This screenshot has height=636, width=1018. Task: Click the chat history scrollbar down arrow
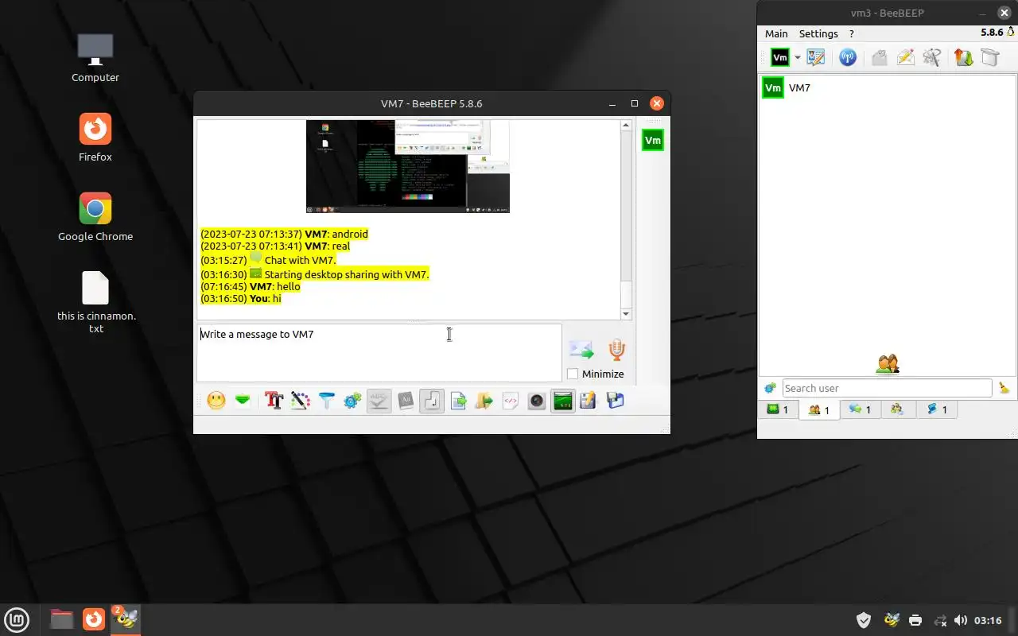(x=626, y=314)
